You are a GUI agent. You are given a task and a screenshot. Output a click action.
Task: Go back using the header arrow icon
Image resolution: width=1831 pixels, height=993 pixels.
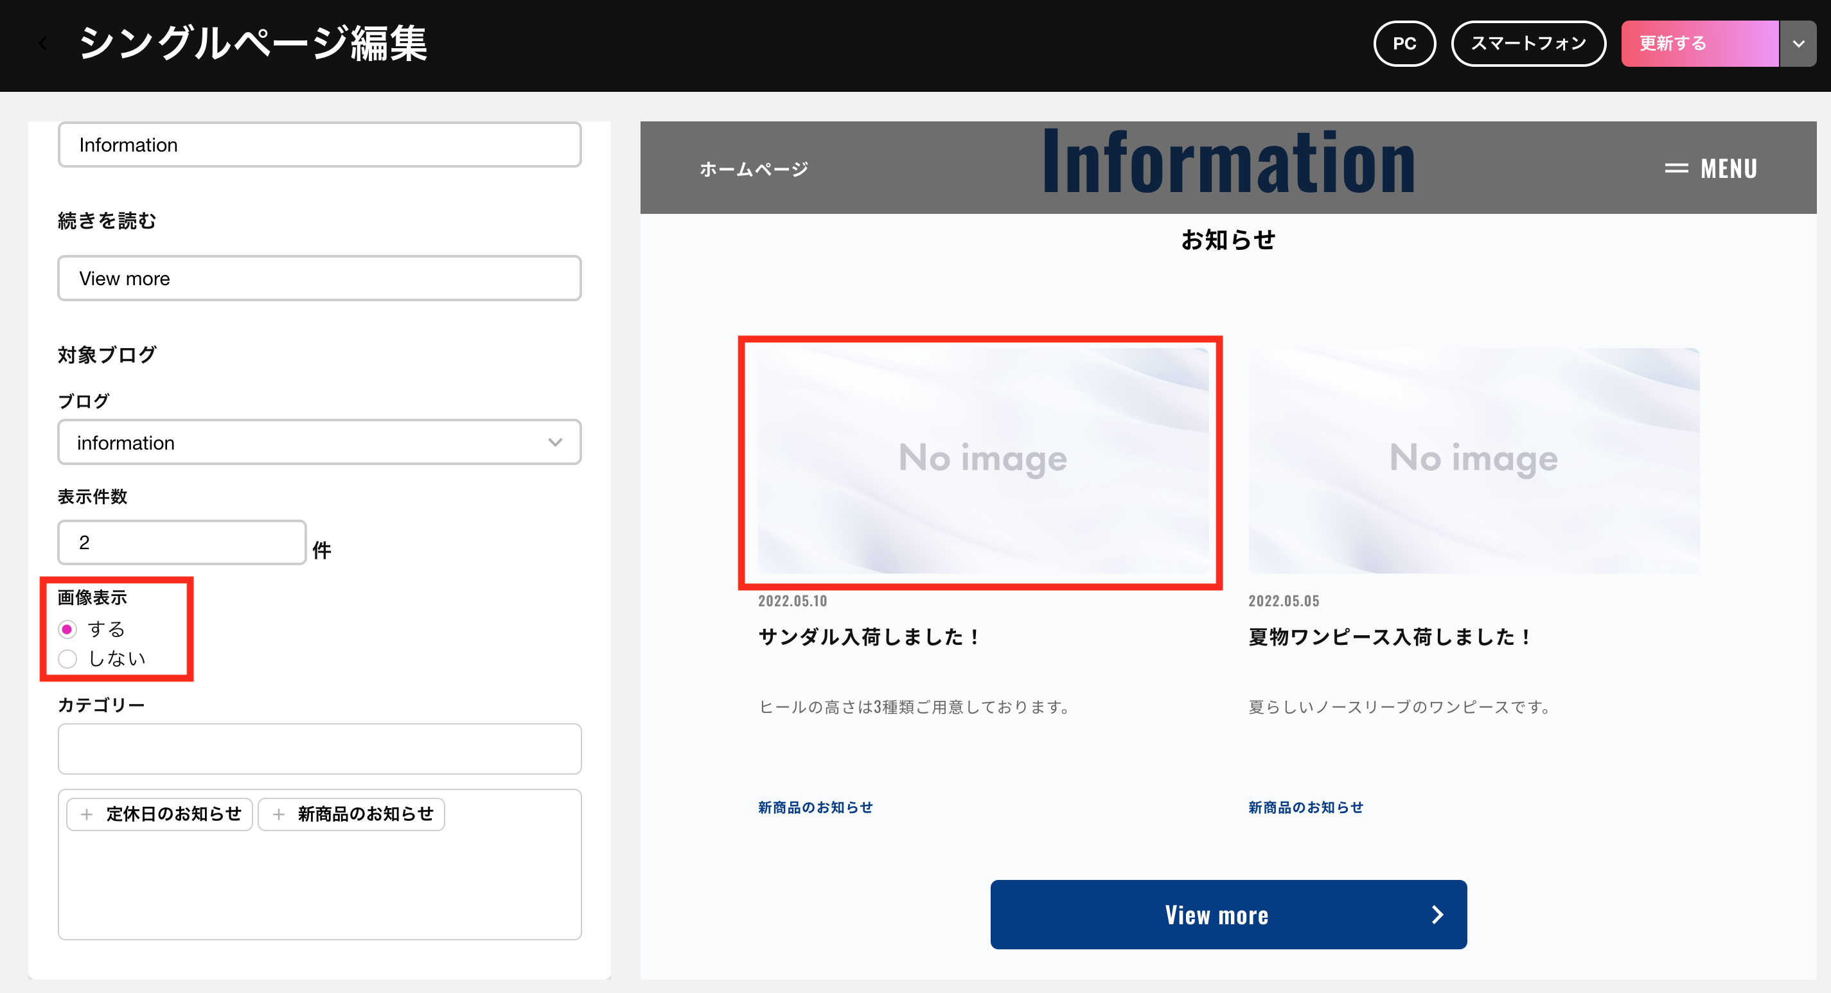tap(42, 44)
